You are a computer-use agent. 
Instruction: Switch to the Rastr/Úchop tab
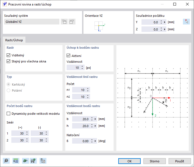(x=14, y=40)
